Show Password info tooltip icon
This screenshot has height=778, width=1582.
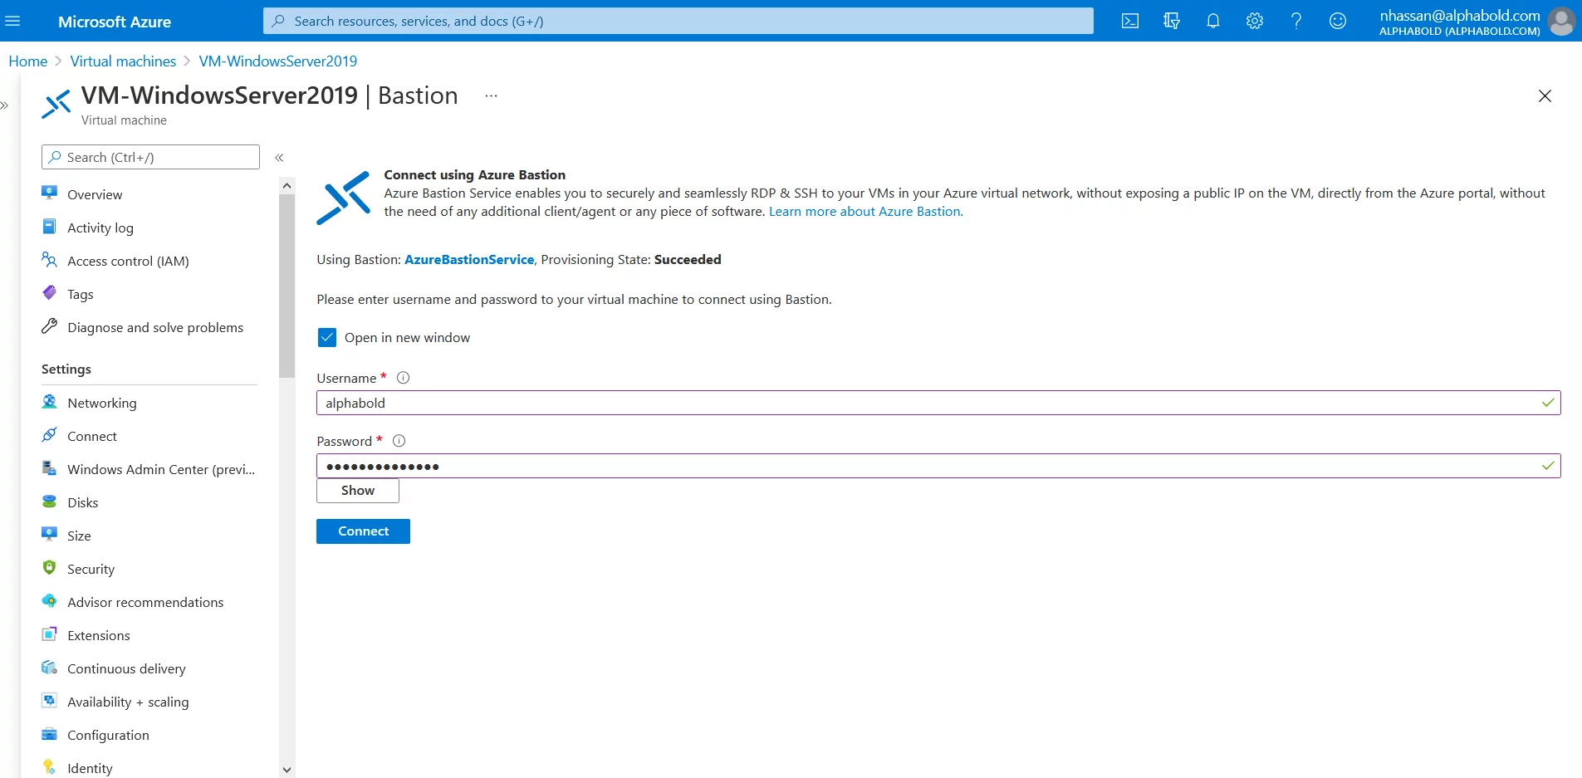[399, 441]
